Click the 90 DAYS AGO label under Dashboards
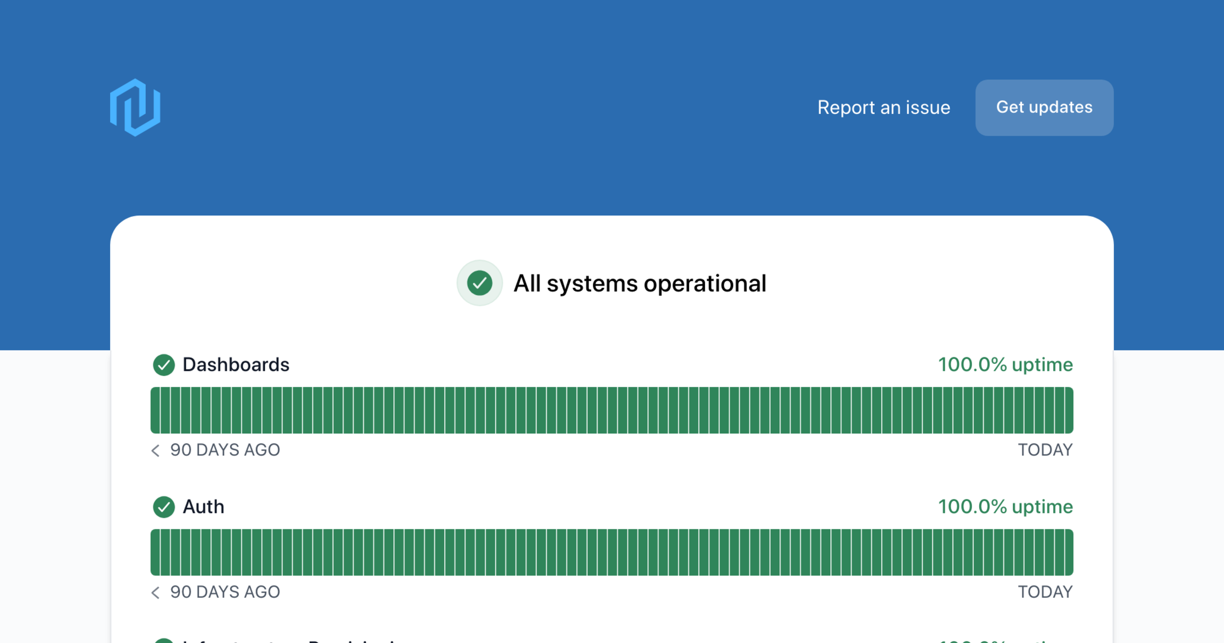Screen dimensions: 1224x643 click(225, 450)
